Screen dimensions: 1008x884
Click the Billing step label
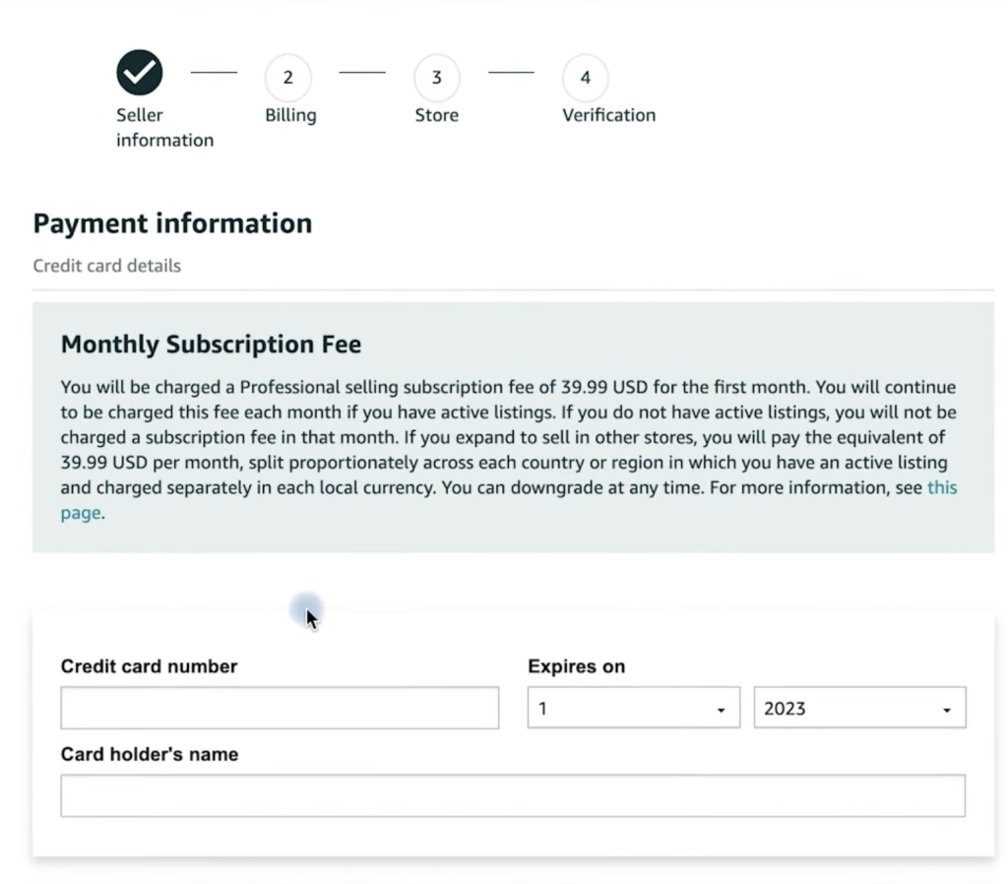290,115
